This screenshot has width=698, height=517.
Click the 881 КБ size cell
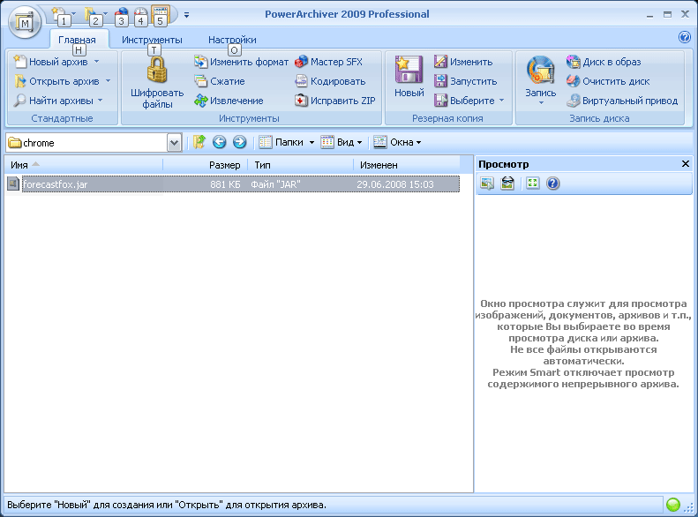(225, 184)
